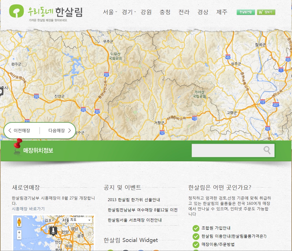Open the 서초매장 이전안내 notice
292x251 pixels.
(135, 220)
